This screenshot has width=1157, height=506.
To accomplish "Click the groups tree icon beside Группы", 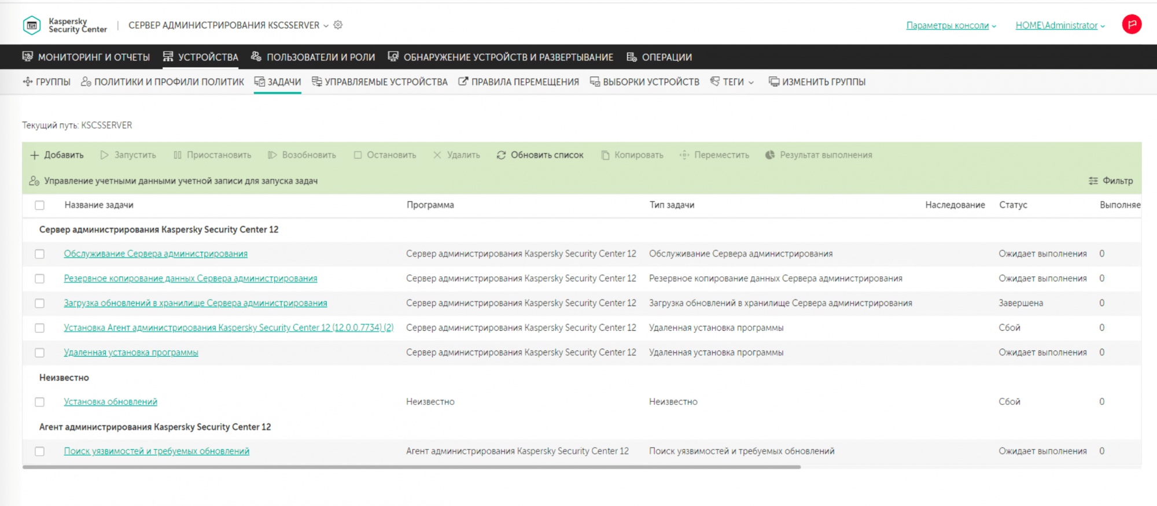I will coord(27,82).
